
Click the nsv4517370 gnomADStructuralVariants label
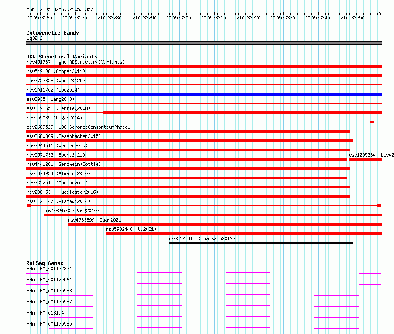coord(76,62)
